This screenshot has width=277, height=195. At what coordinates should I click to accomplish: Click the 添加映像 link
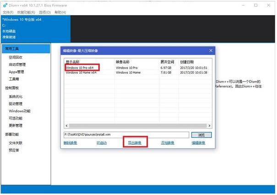(x=168, y=143)
